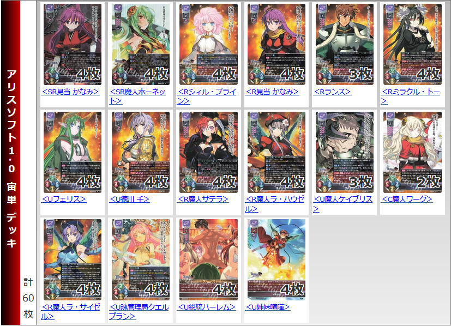Click the Rシィル・プライン link
The width and height of the screenshot is (451, 326).
tap(207, 96)
